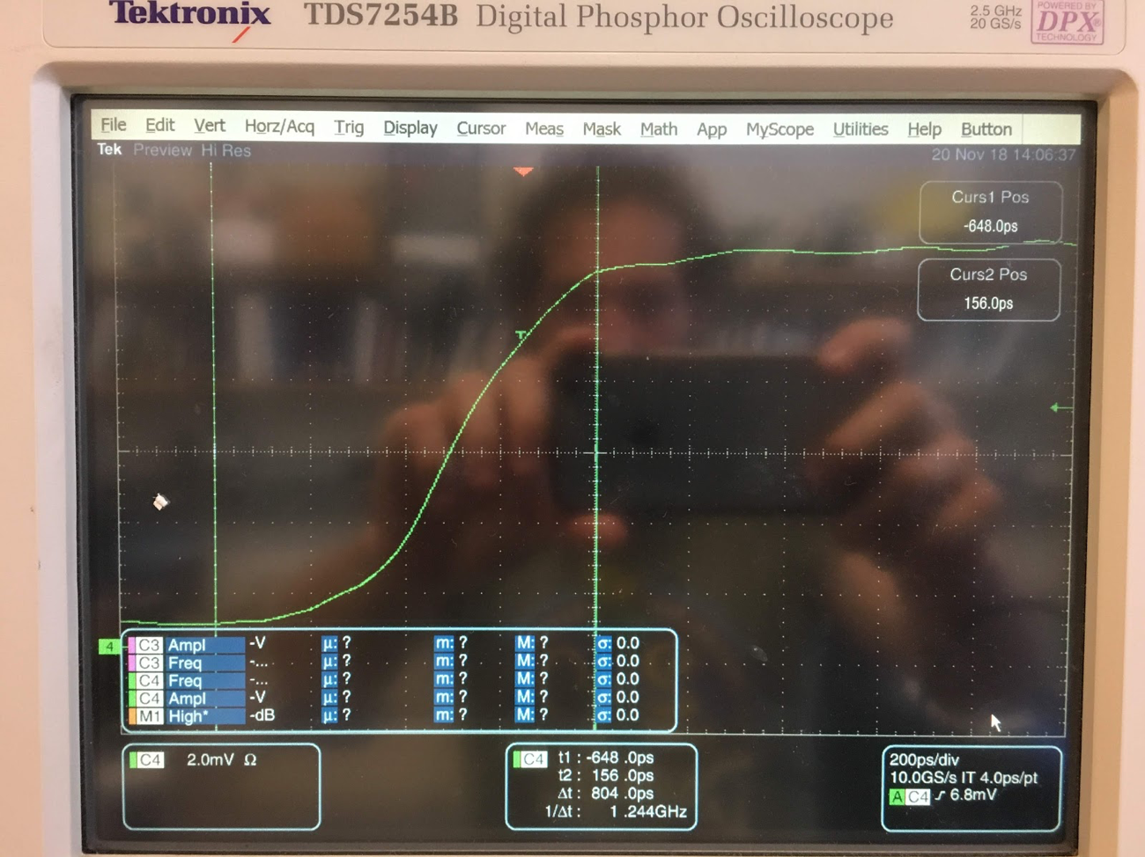The width and height of the screenshot is (1145, 857).
Task: Click the Δt 804.0ps readout
Action: tap(606, 793)
